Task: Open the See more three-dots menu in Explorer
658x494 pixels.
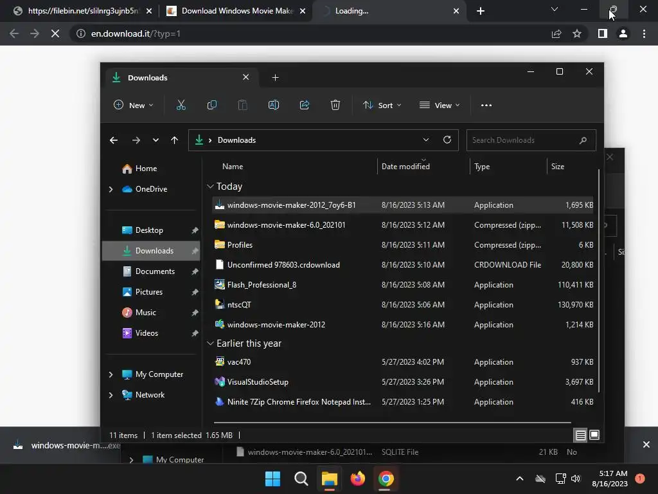Action: tap(486, 105)
